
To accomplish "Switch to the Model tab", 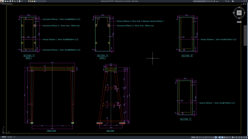I will click(4, 137).
